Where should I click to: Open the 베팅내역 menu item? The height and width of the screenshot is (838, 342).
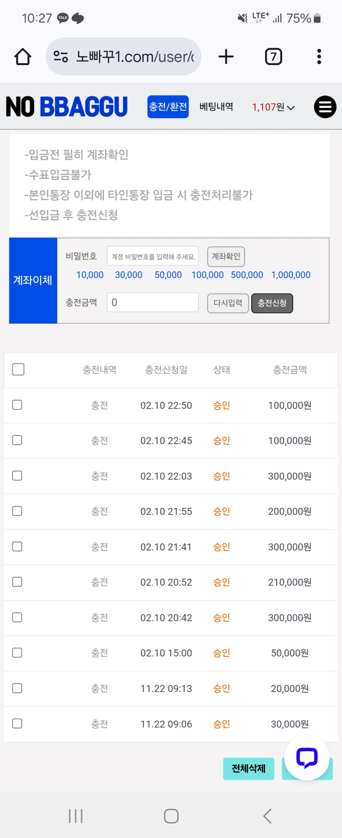(216, 107)
